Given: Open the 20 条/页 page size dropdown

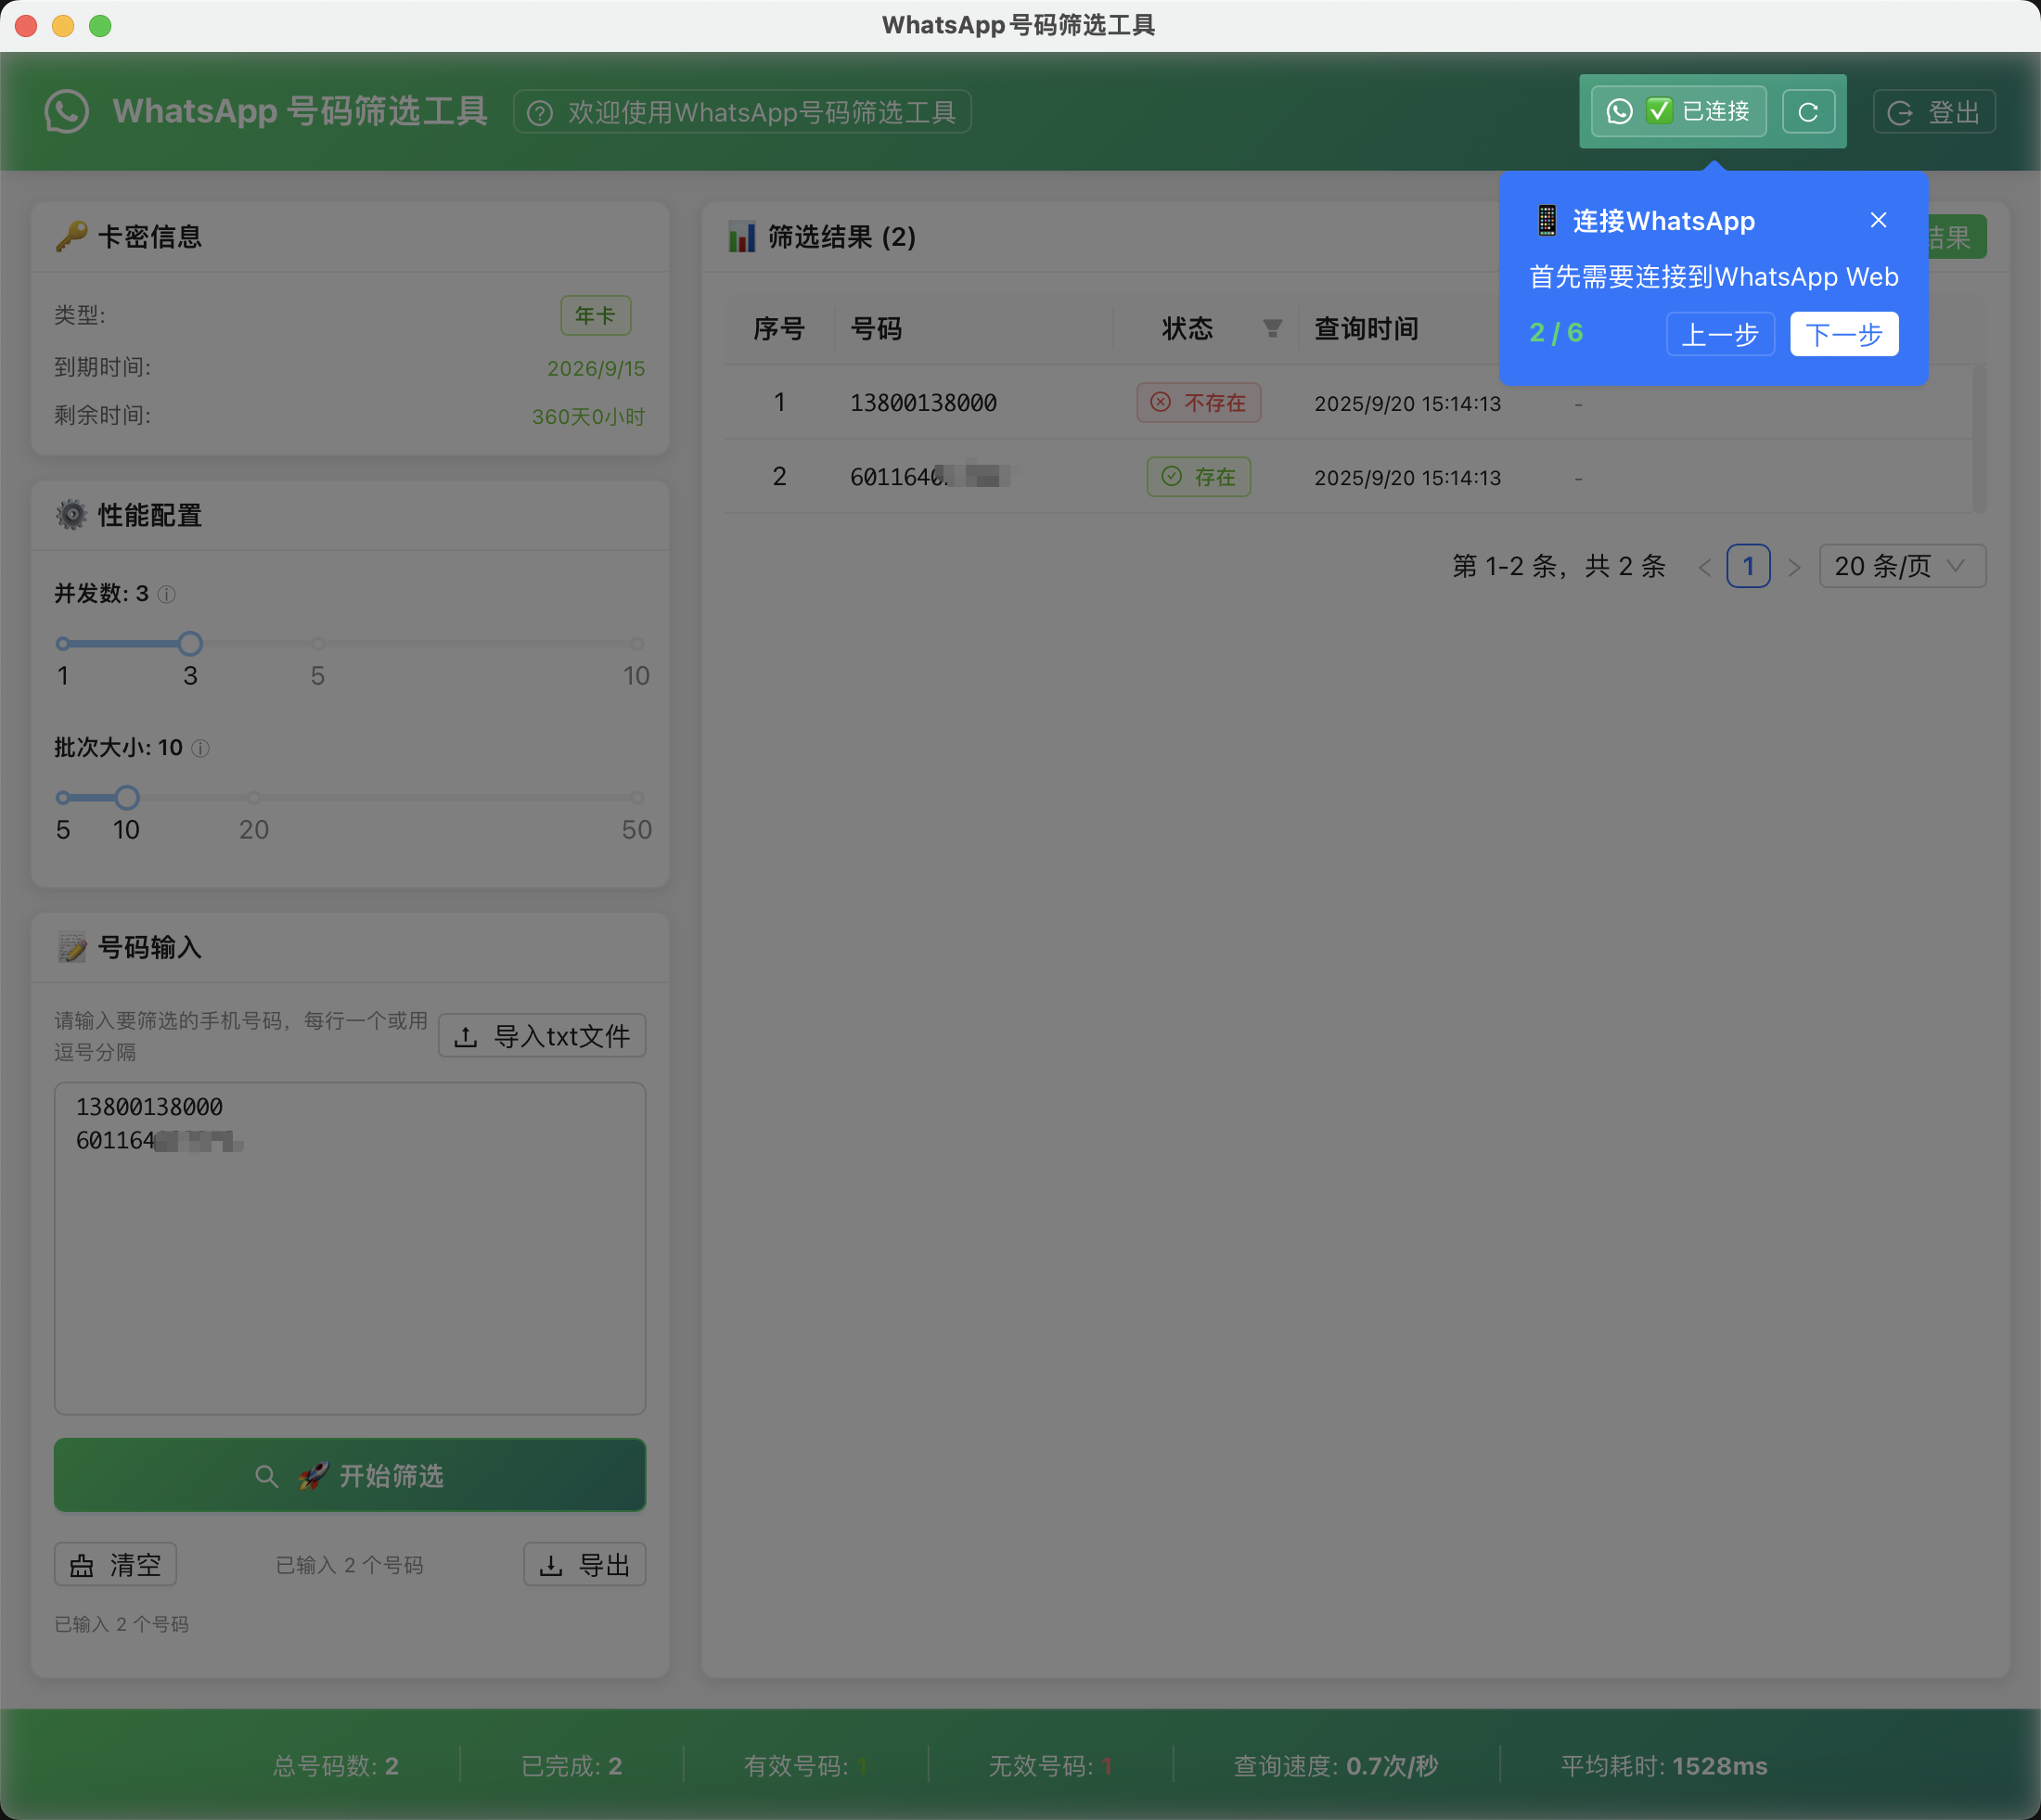Looking at the screenshot, I should pyautogui.click(x=1900, y=566).
